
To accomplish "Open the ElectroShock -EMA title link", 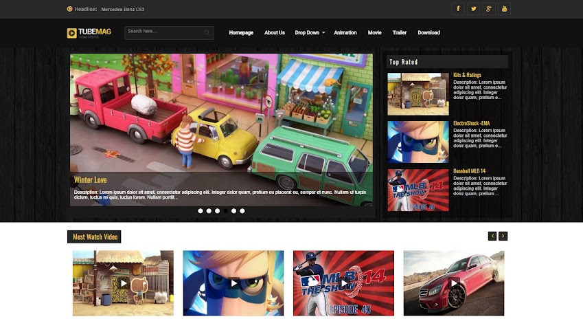I will 472,123.
